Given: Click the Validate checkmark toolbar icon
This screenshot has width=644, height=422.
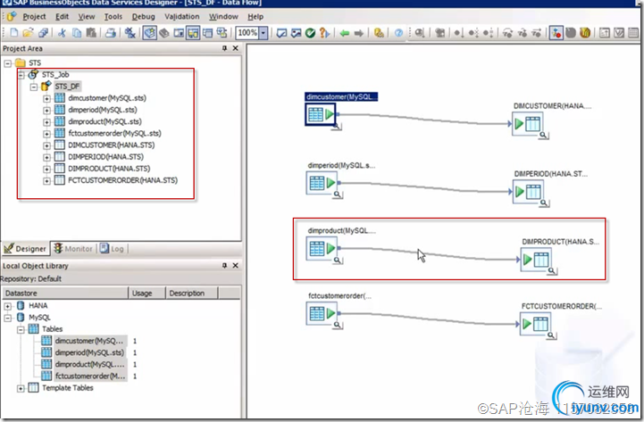Looking at the screenshot, I should click(x=310, y=33).
